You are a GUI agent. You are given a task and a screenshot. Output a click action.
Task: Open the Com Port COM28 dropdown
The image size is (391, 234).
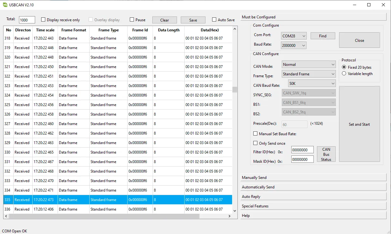[x=294, y=36]
